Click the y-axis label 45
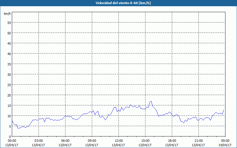 9,44
